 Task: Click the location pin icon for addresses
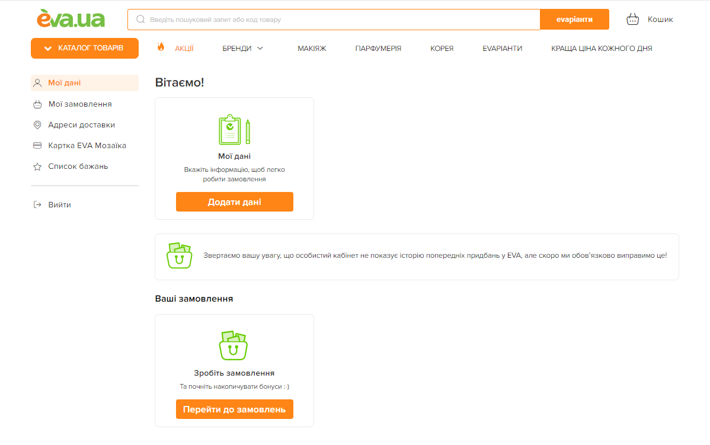[37, 125]
